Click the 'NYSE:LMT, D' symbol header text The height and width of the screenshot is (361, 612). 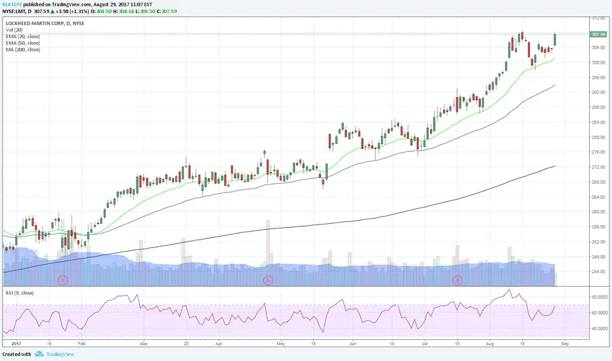(17, 11)
